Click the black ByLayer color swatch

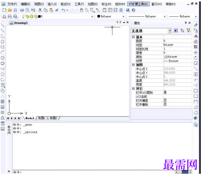click(x=99, y=16)
